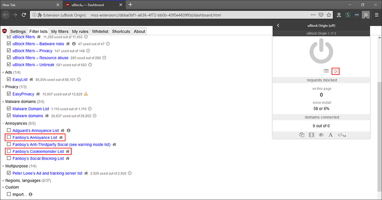Click the home icon beside EasyList

pyautogui.click(x=31, y=79)
